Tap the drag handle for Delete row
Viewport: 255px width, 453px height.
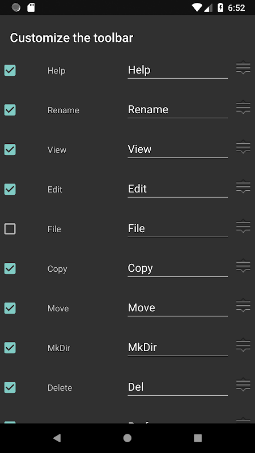coord(243,384)
